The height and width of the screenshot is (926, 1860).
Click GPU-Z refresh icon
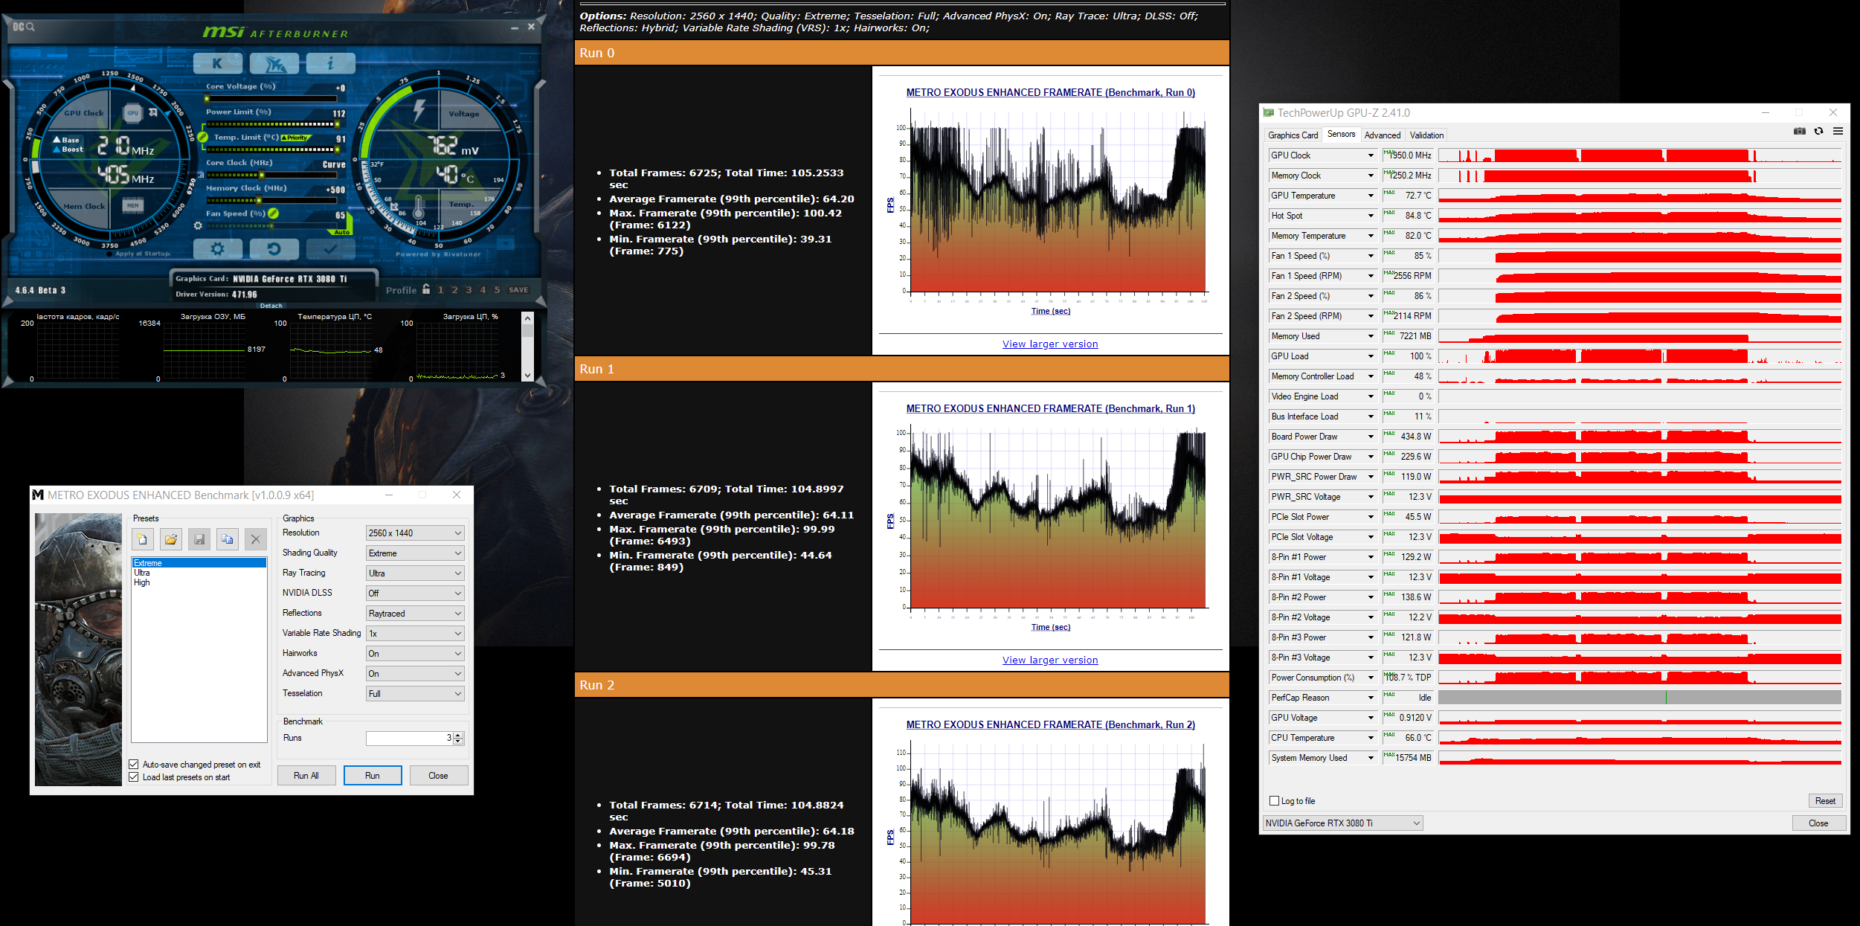pyautogui.click(x=1819, y=132)
